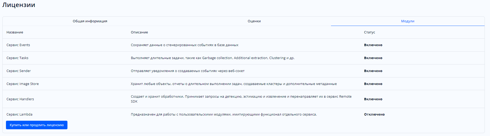Click the Сервис Image Store description text
Viewport: 490px width, 136px height.
click(x=233, y=84)
